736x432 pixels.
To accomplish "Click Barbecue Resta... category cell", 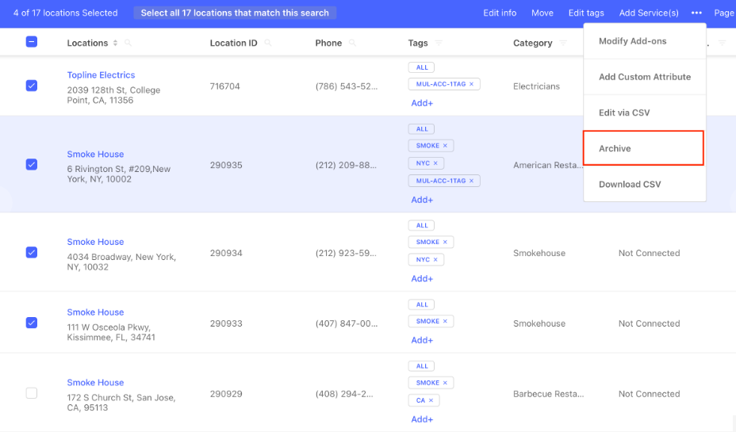I will pyautogui.click(x=548, y=394).
